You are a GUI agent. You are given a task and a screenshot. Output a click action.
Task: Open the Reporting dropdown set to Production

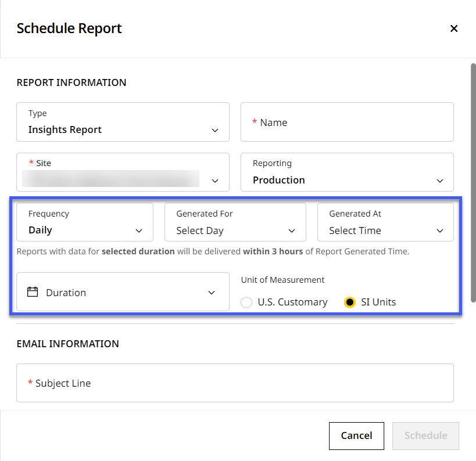click(x=346, y=172)
